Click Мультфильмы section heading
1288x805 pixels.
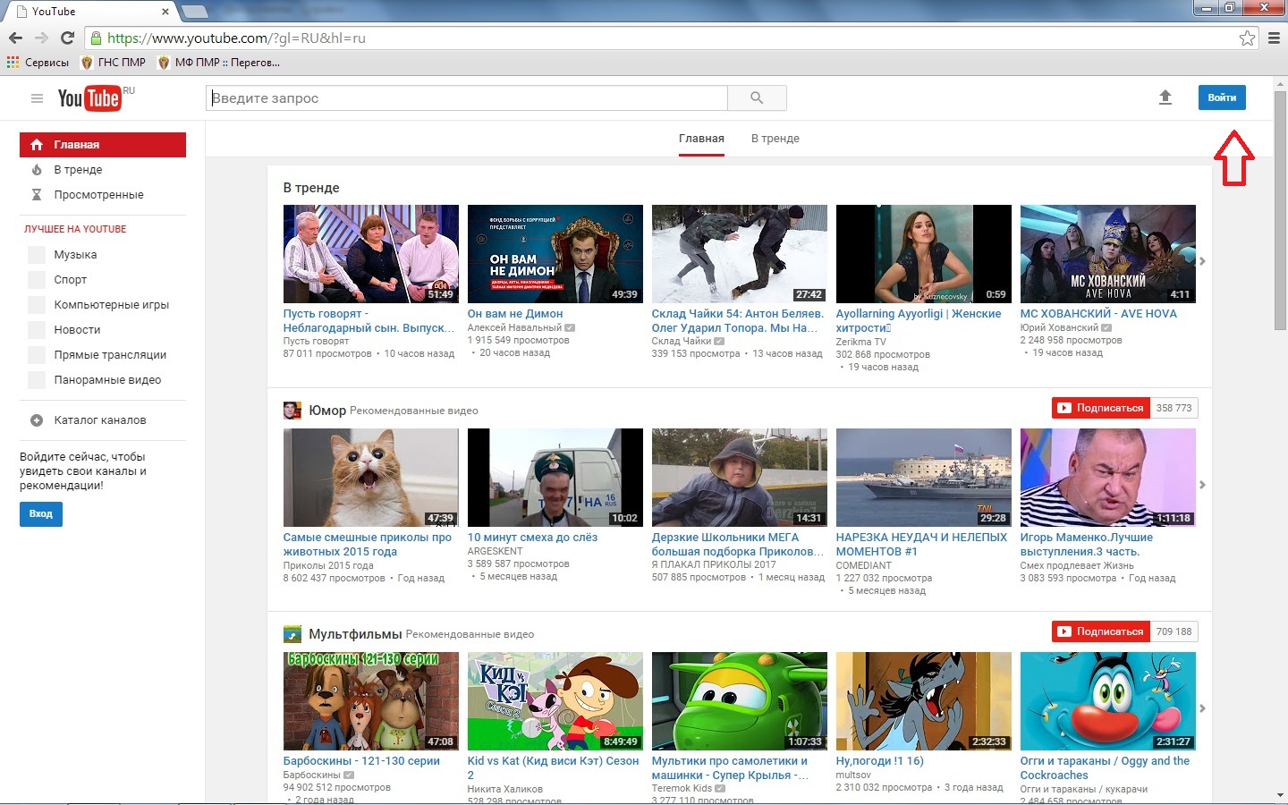click(355, 634)
